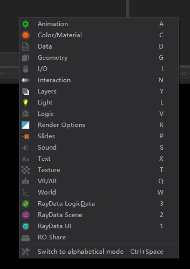
Task: Click the orange Color/Material circle icon
Action: pos(26,35)
